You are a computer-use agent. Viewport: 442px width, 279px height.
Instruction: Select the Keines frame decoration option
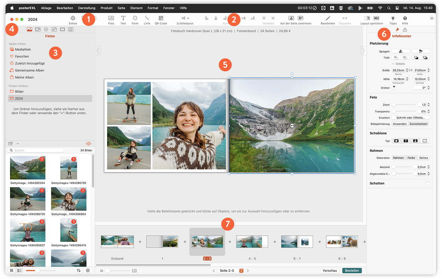point(423,158)
